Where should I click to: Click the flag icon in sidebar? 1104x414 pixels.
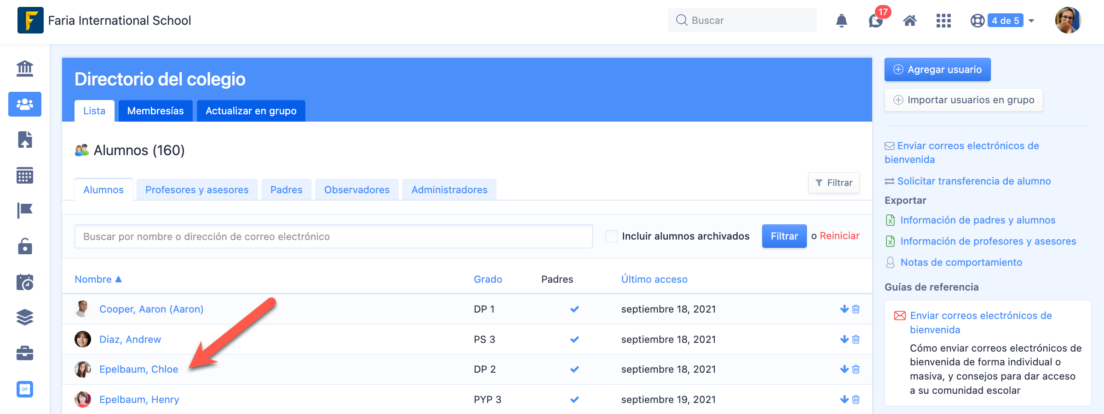pos(25,211)
